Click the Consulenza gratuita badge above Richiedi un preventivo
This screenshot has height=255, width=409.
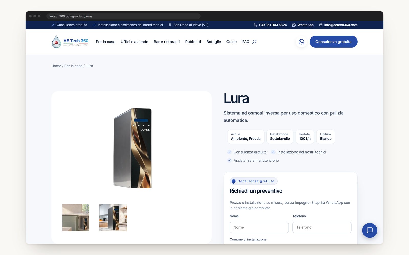[x=254, y=181]
